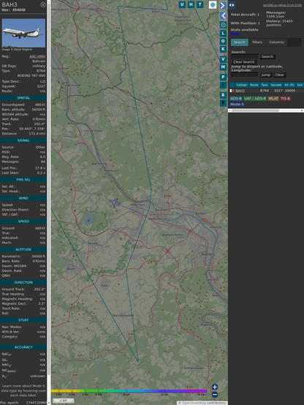Toggle the I map button
Screen dimensions: 304x405
(x=223, y=85)
